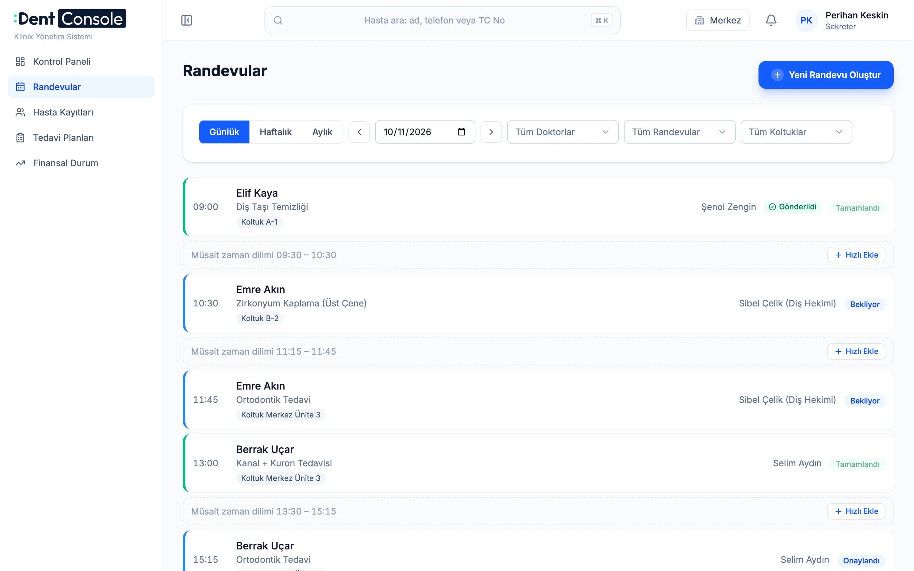Open Emre Akın Zirkonyum Kaplama appointment
The width and height of the screenshot is (914, 571).
coord(538,303)
